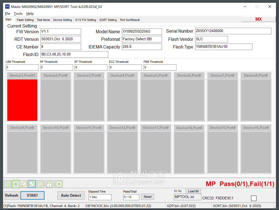This screenshot has height=210, width=279.
Task: Toggle the checkbox next to CRC32 value
Action: point(253,198)
